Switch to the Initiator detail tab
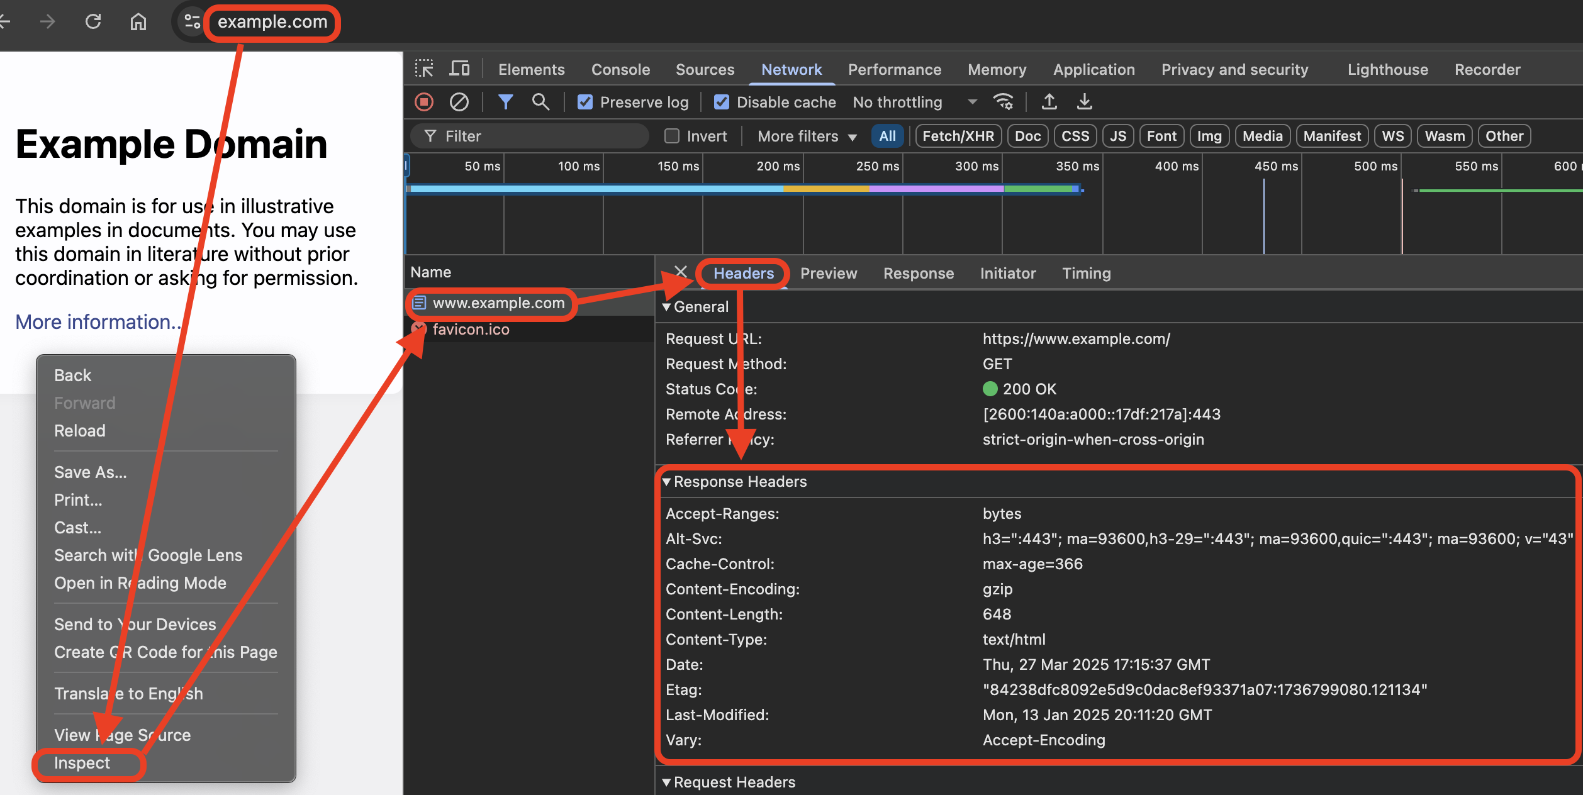 pyautogui.click(x=1008, y=273)
